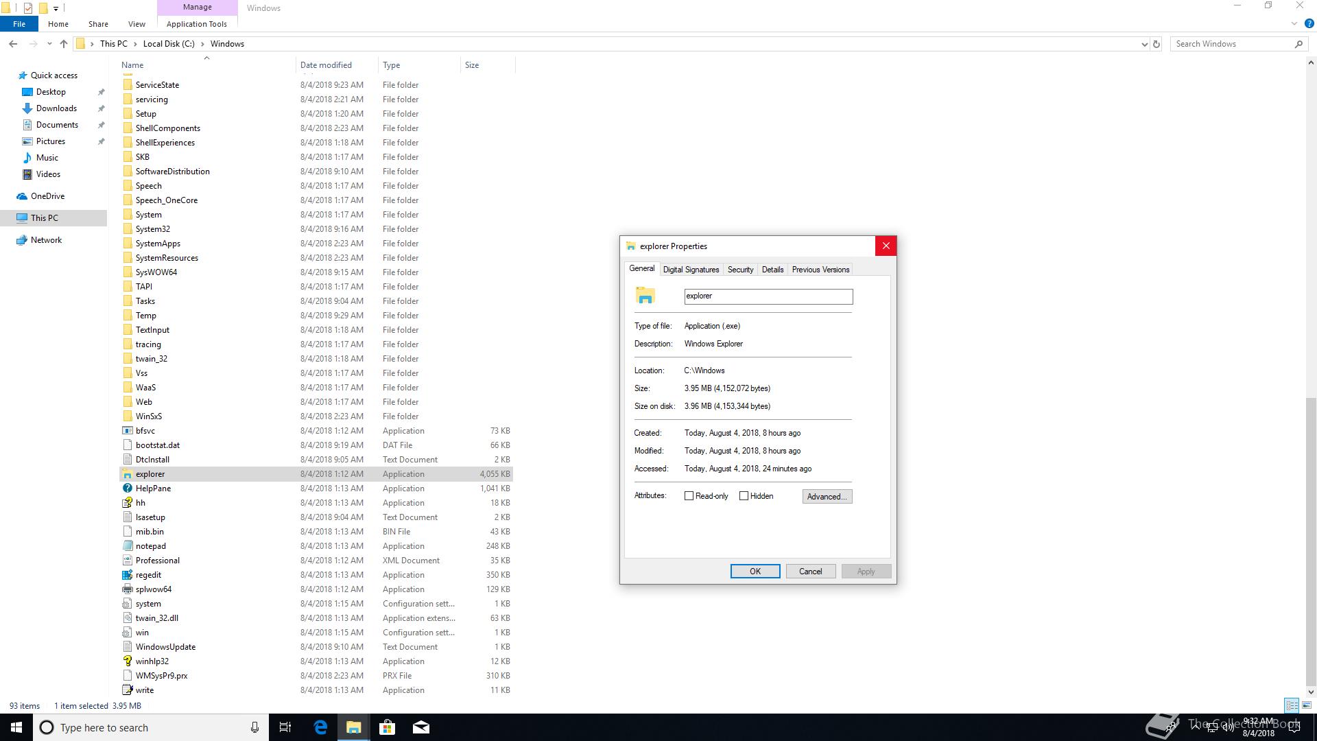Select Network in the navigation pane
Image resolution: width=1317 pixels, height=741 pixels.
[x=46, y=240]
